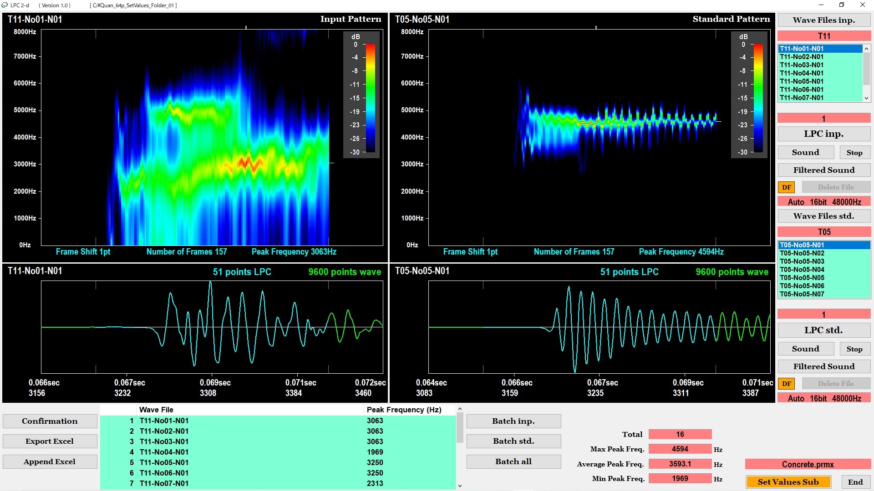Select row T11-No05-N01 in results table
Screen dimensions: 874x491
(x=164, y=462)
